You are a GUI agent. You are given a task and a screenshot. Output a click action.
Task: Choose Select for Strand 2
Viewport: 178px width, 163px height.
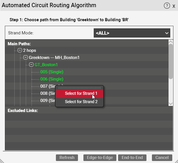81,102
